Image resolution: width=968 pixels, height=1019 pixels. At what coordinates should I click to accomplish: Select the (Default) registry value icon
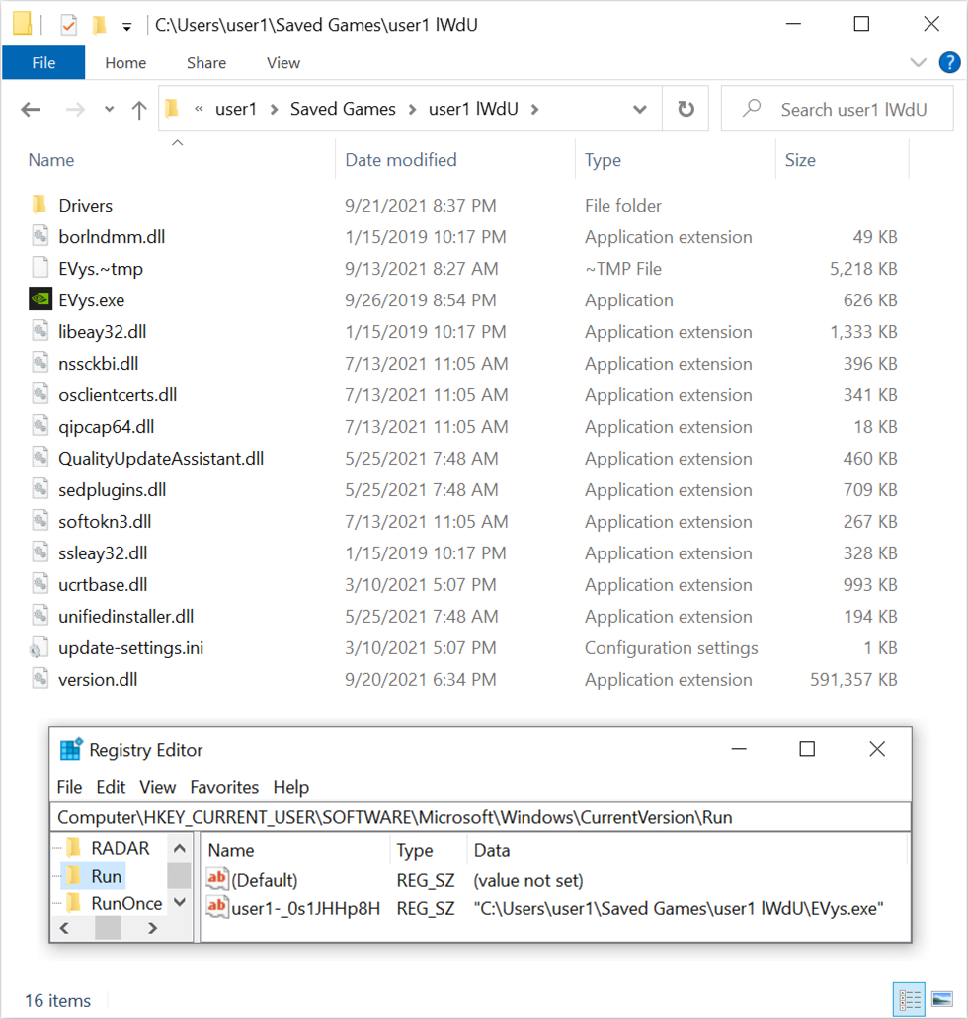(217, 879)
